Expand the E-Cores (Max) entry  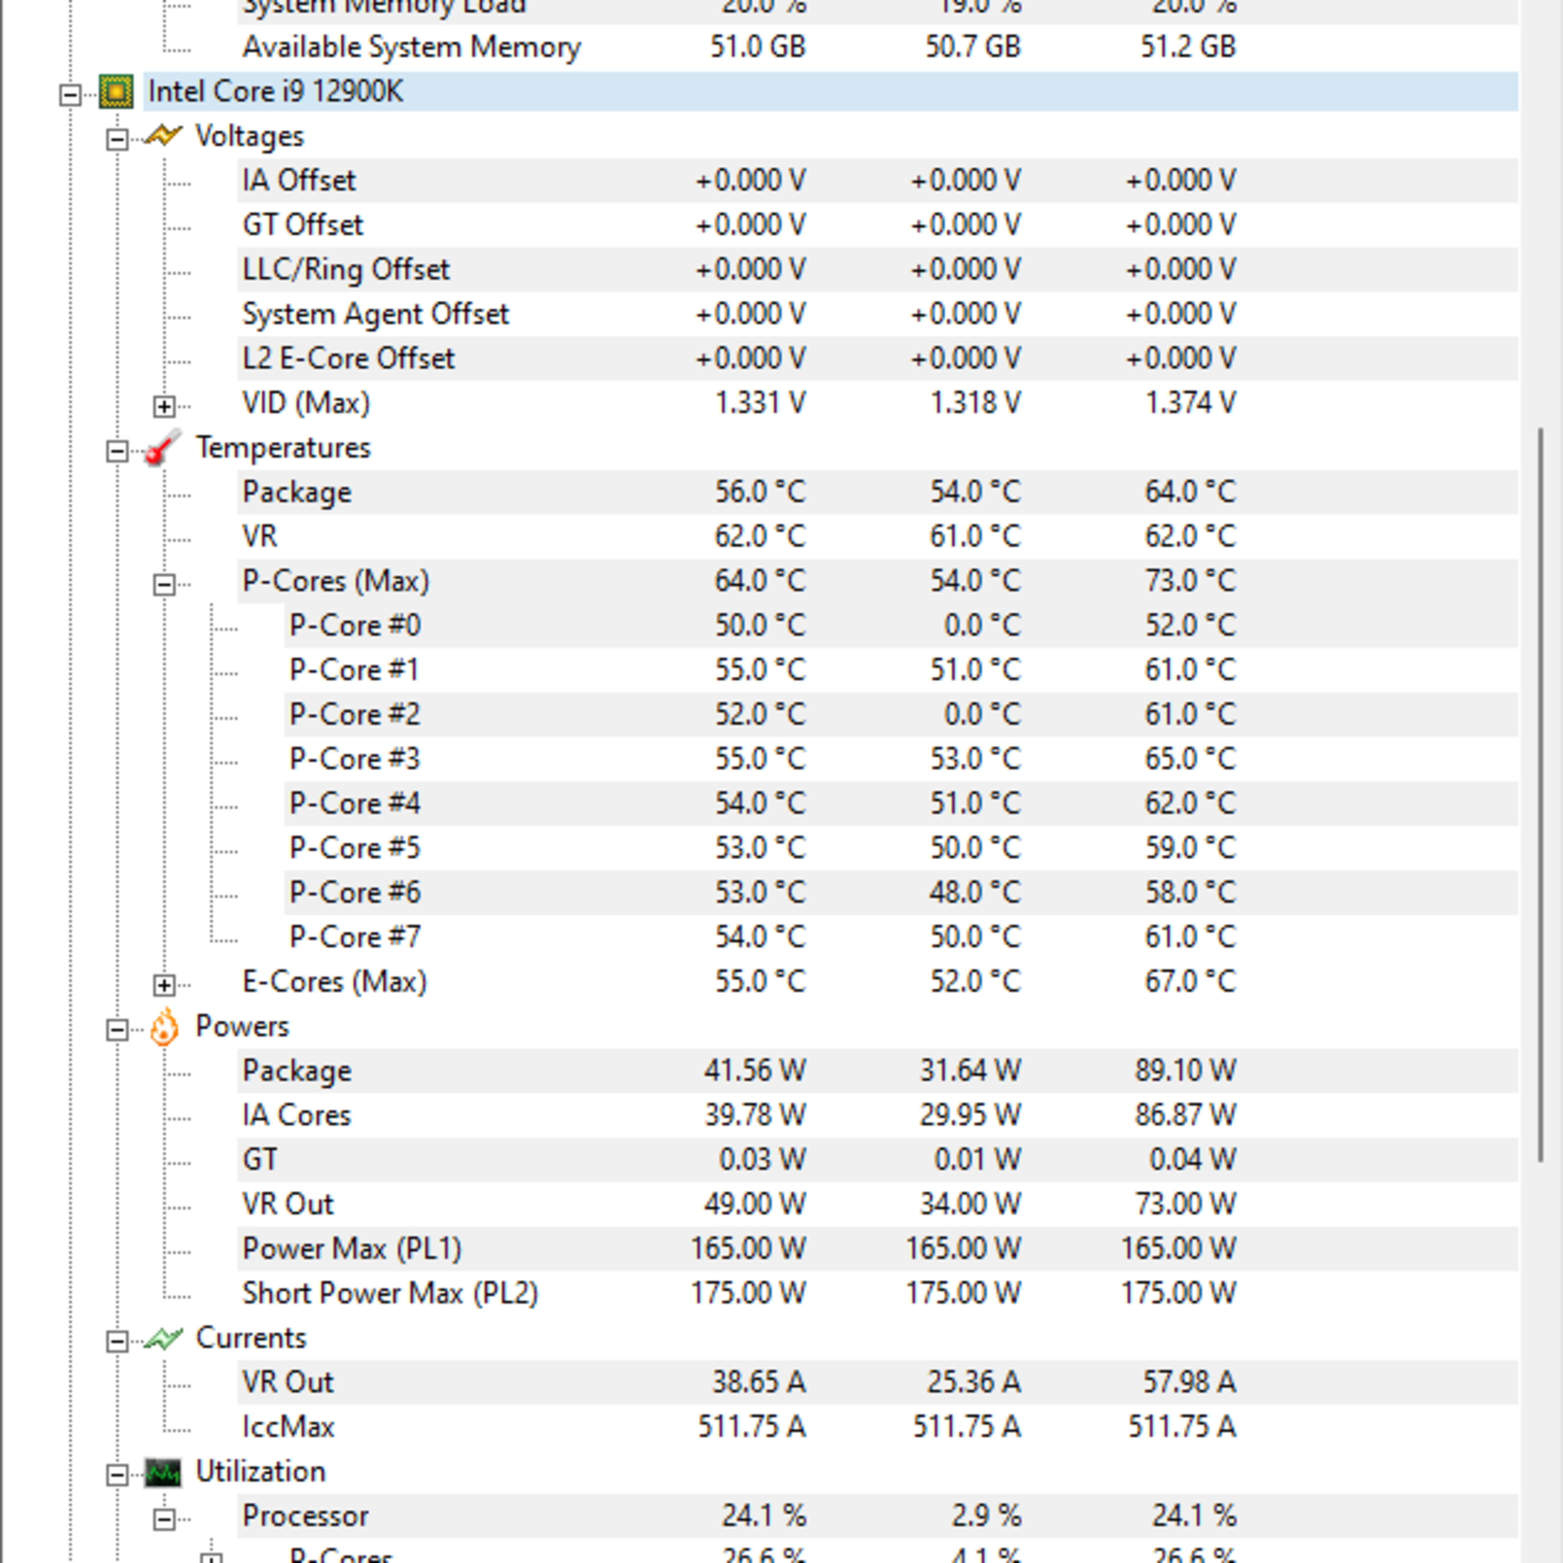(164, 985)
